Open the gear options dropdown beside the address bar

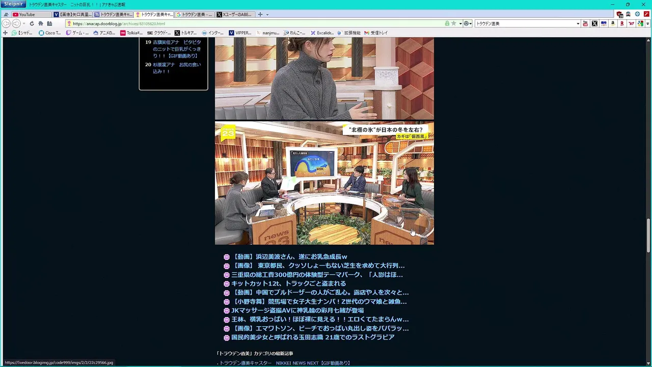point(467,23)
